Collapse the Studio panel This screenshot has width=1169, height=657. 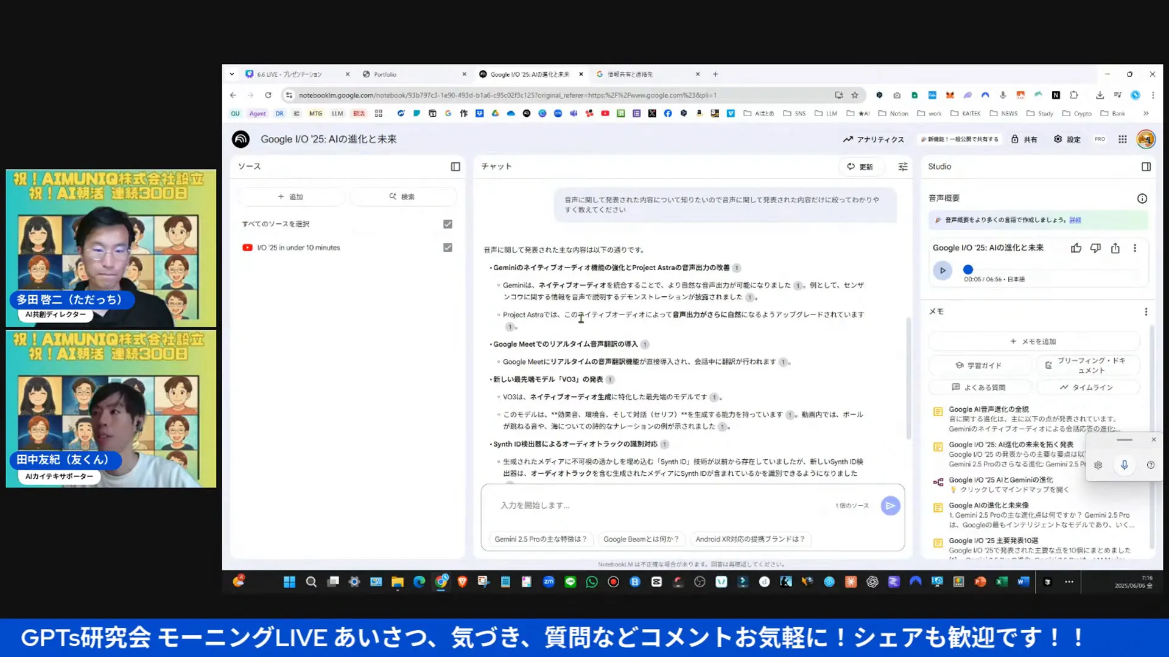[x=1146, y=167]
